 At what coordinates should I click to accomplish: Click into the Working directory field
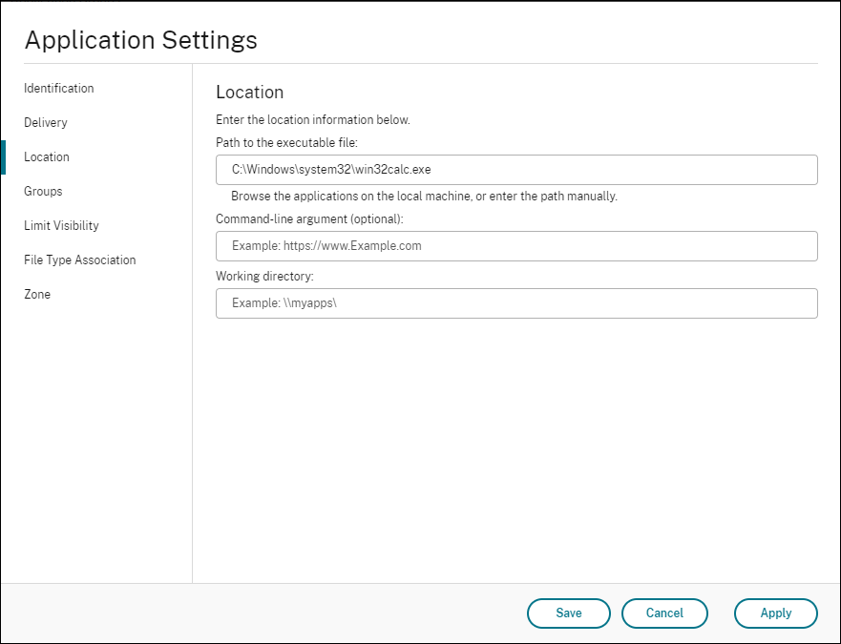[516, 303]
